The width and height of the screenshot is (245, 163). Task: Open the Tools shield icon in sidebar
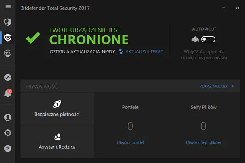(8, 53)
